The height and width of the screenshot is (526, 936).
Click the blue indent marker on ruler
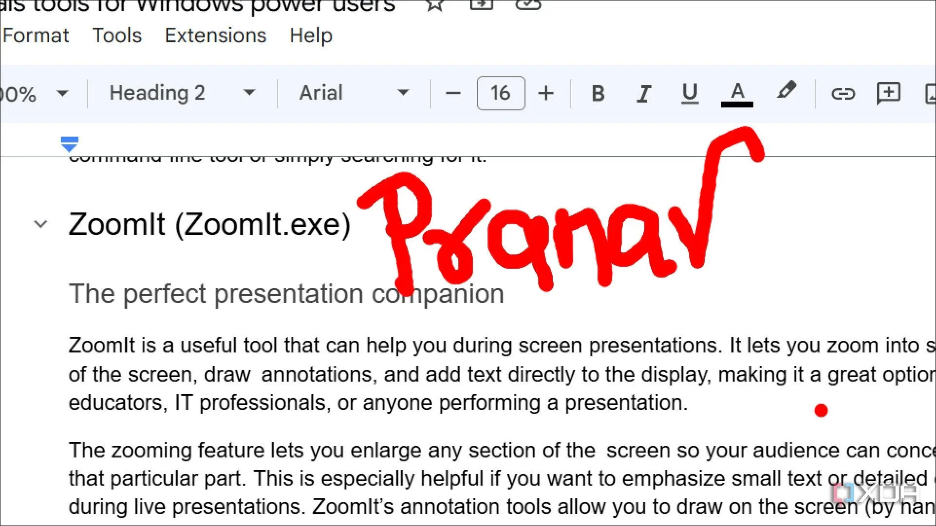pos(70,144)
